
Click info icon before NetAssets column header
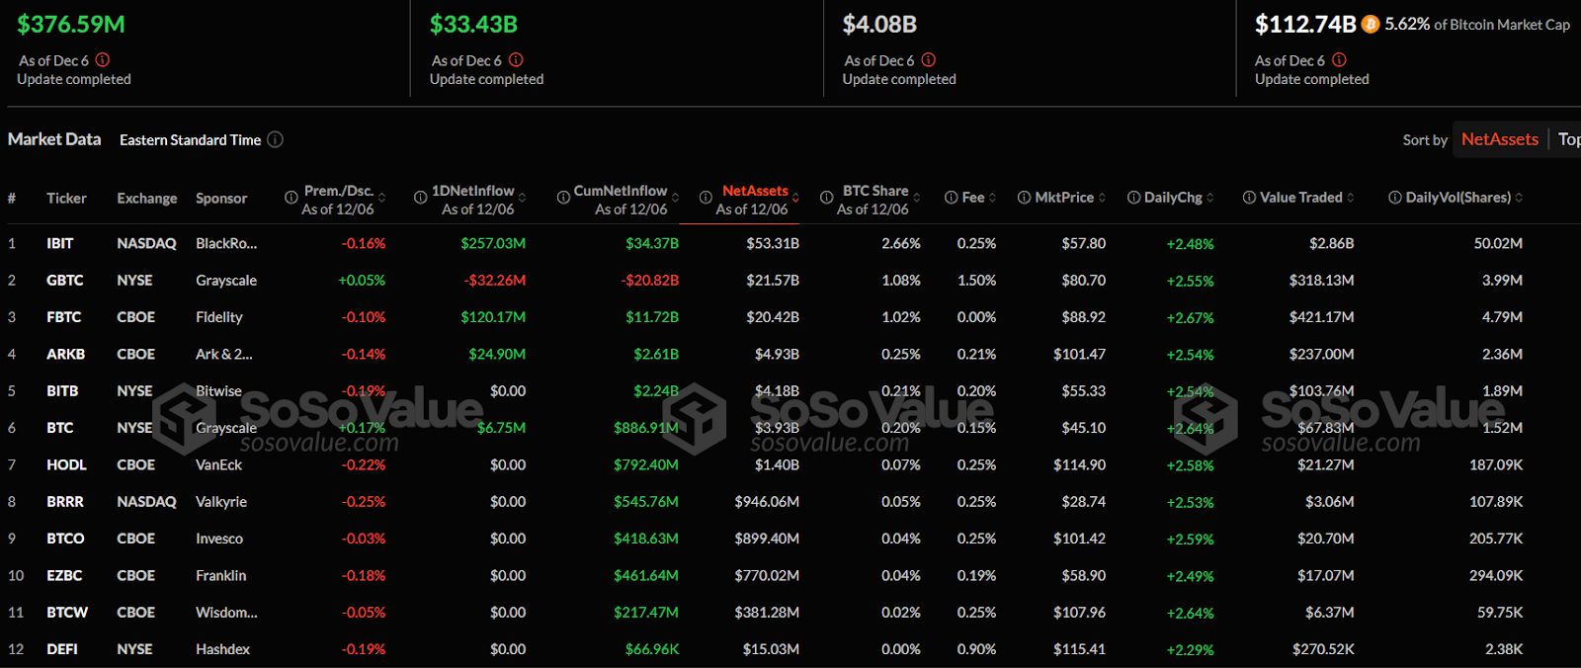click(x=706, y=198)
